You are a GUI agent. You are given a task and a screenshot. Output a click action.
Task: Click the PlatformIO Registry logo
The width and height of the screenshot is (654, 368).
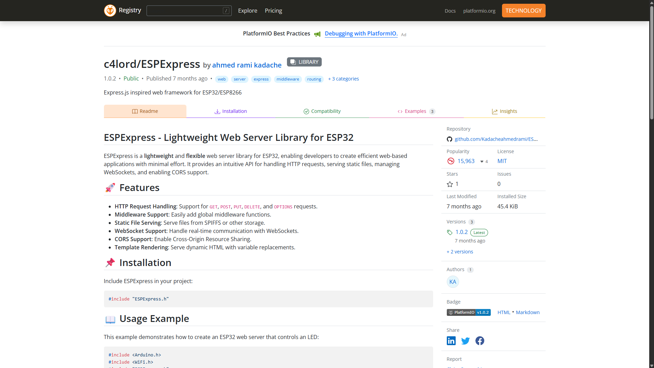[110, 10]
